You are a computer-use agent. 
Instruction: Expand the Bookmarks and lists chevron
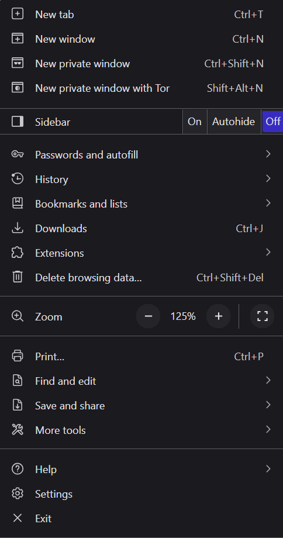click(268, 203)
